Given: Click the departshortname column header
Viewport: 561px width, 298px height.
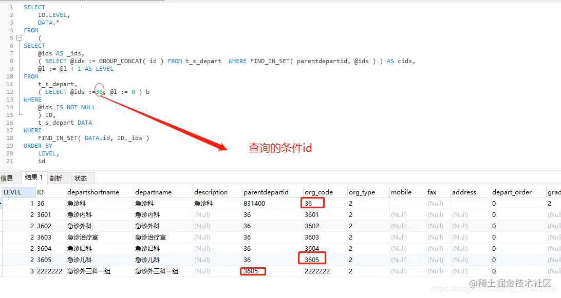Looking at the screenshot, I should pyautogui.click(x=100, y=192).
